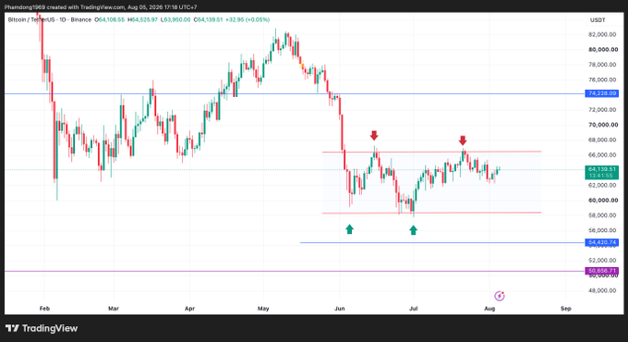Click the 68,000.00 price axis label
The width and height of the screenshot is (628, 342).
tap(602, 140)
